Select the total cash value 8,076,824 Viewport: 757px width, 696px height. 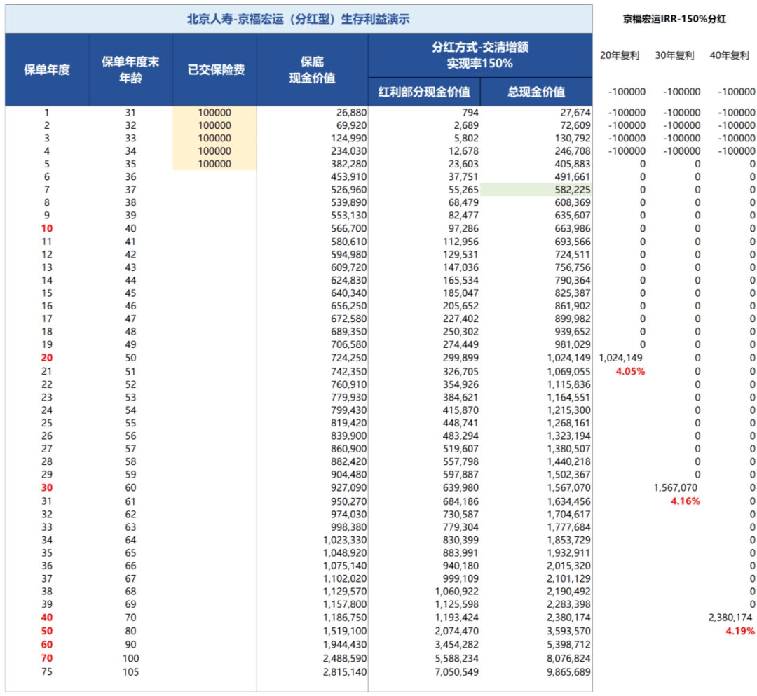(x=568, y=658)
